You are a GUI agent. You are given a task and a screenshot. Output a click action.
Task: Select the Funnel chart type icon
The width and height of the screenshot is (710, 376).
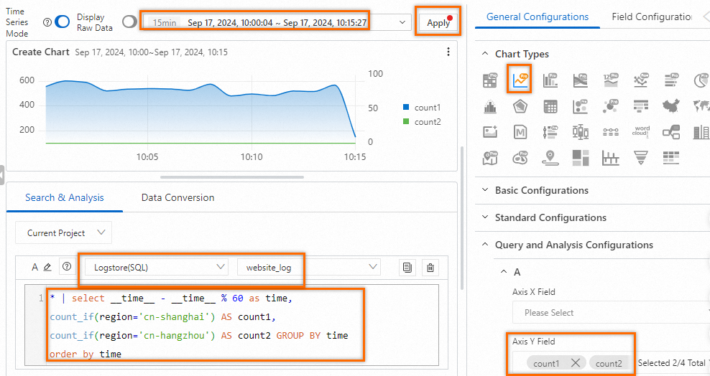tap(641, 158)
